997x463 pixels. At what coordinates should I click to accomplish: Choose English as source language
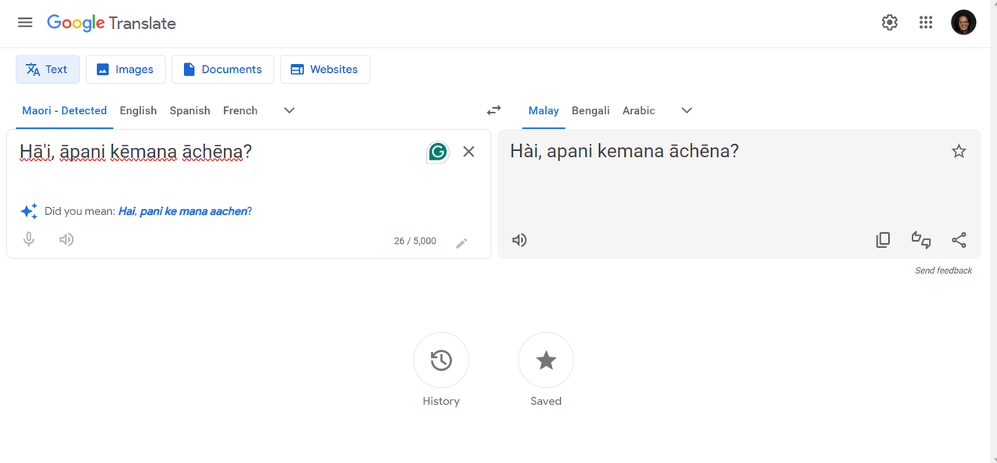[138, 110]
